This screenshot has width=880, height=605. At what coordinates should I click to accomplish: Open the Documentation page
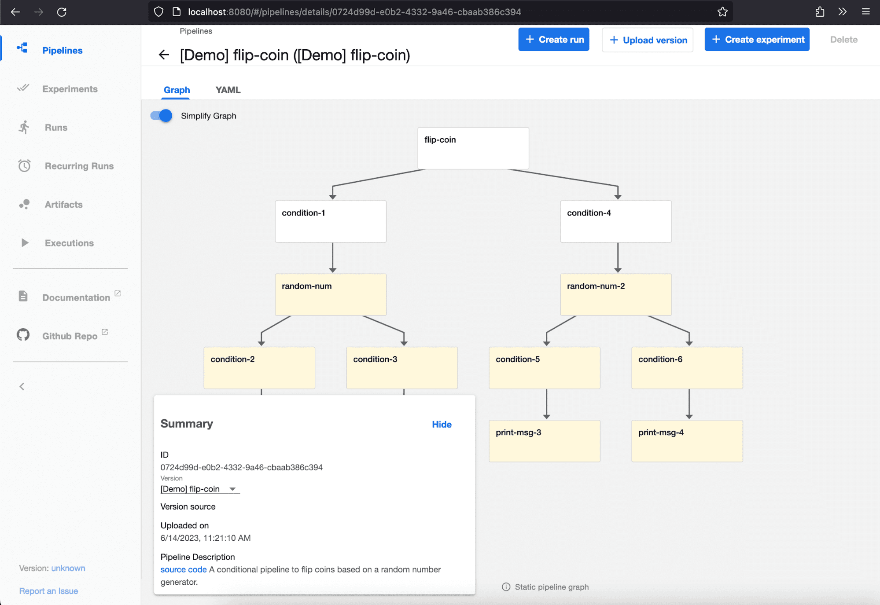pos(76,297)
